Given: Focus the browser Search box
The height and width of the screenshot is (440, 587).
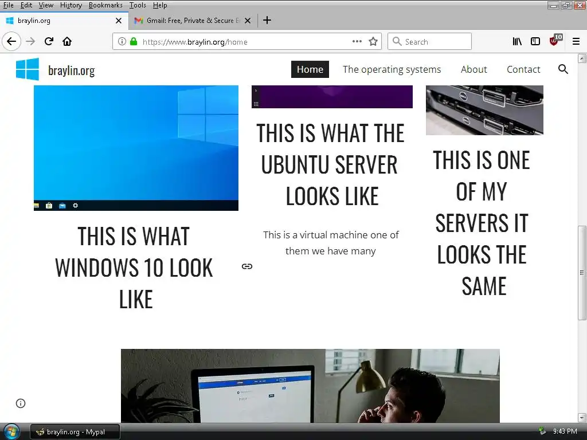Looking at the screenshot, I should [429, 41].
